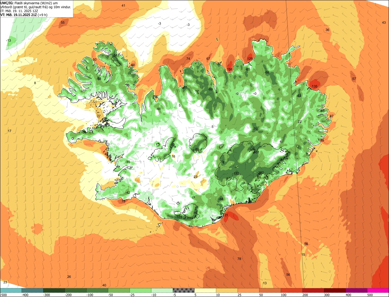Click the legend swatch between 400 and 500
This screenshot has height=297, width=389.
[356, 290]
